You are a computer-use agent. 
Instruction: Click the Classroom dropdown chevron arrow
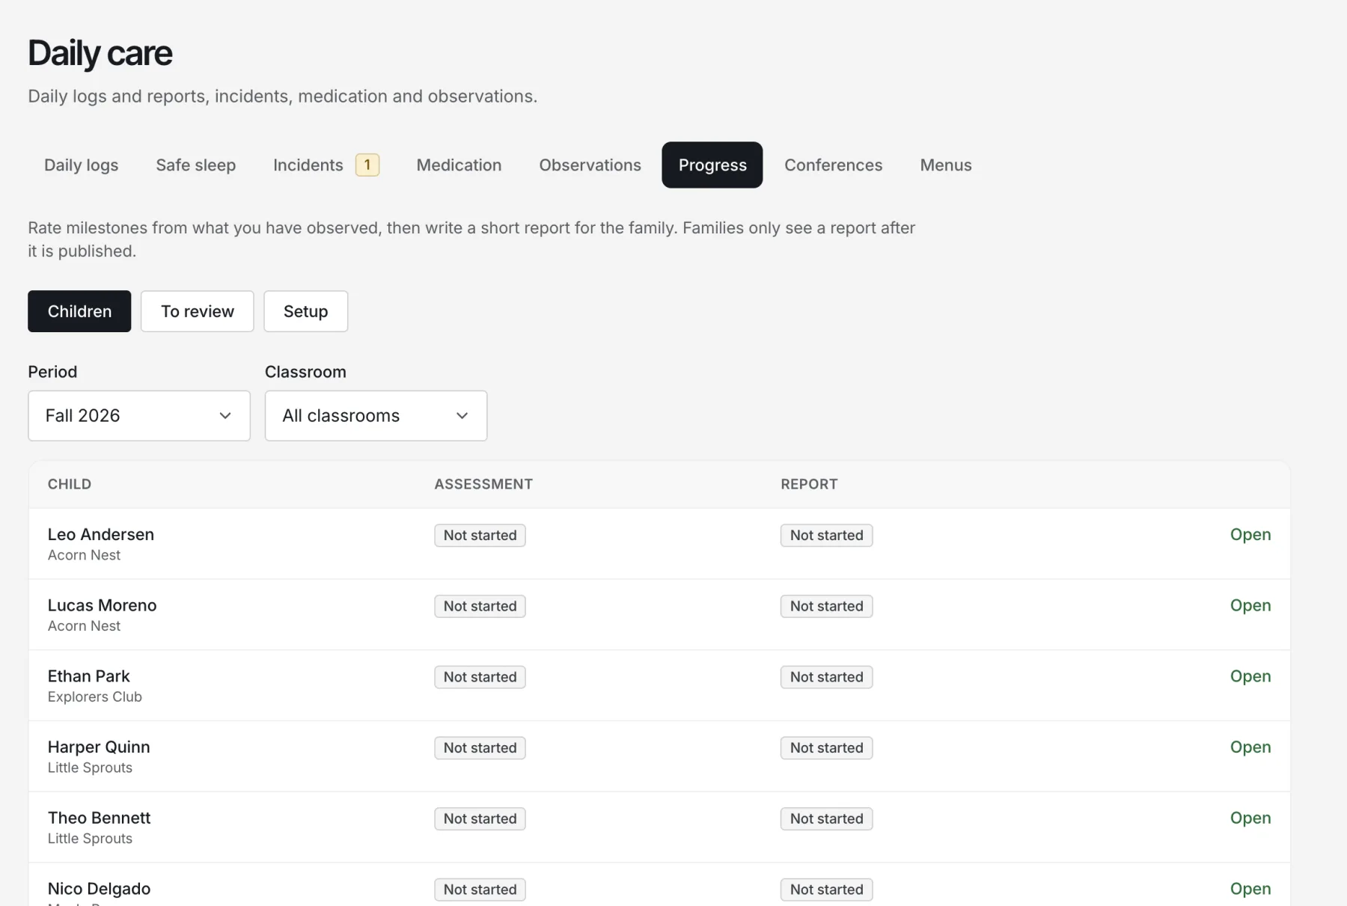click(462, 416)
